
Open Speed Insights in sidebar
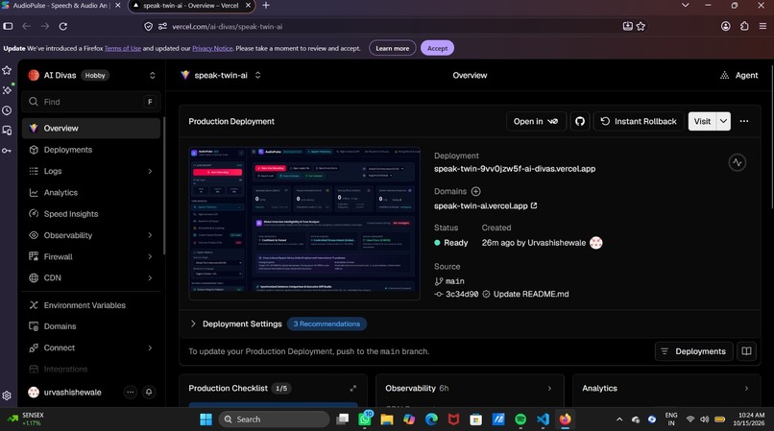click(91, 214)
